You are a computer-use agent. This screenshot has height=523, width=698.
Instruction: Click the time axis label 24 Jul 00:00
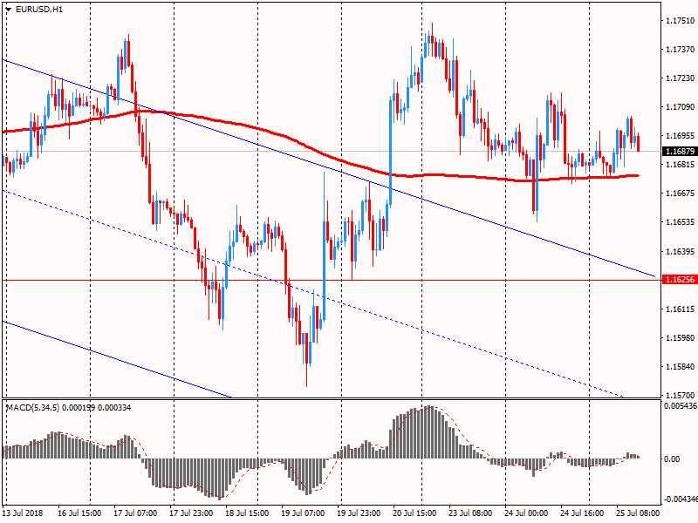click(526, 513)
